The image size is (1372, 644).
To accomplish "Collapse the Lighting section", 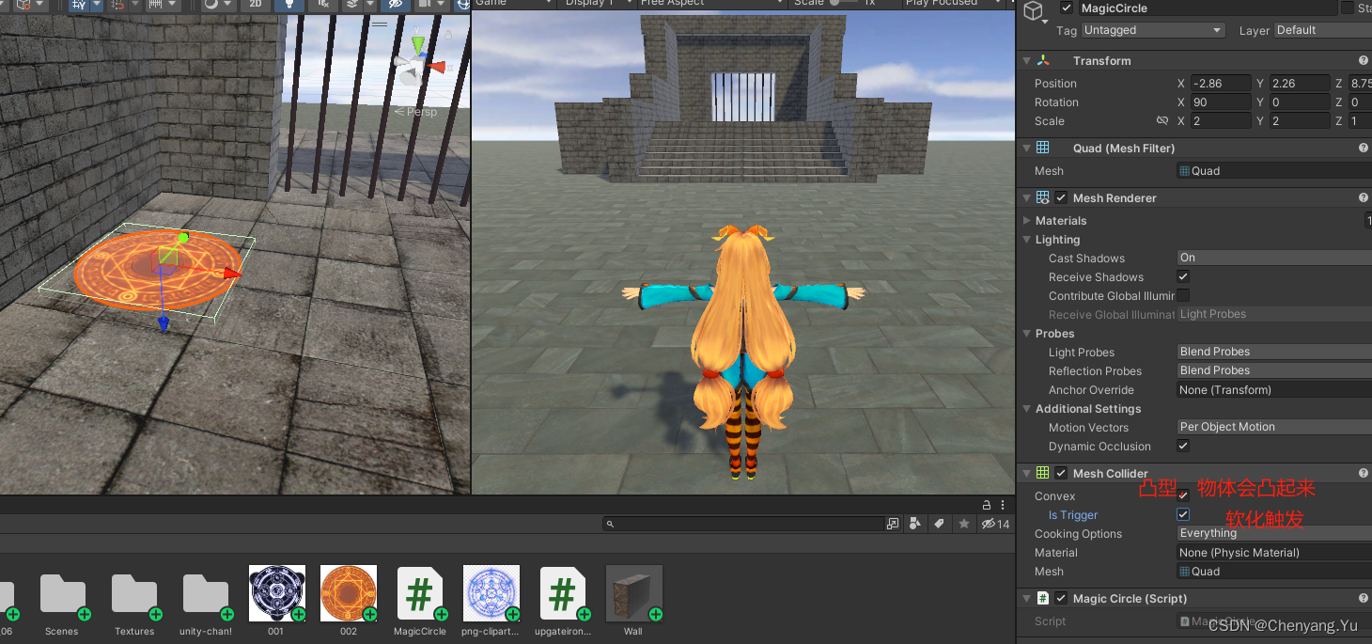I will (x=1026, y=240).
